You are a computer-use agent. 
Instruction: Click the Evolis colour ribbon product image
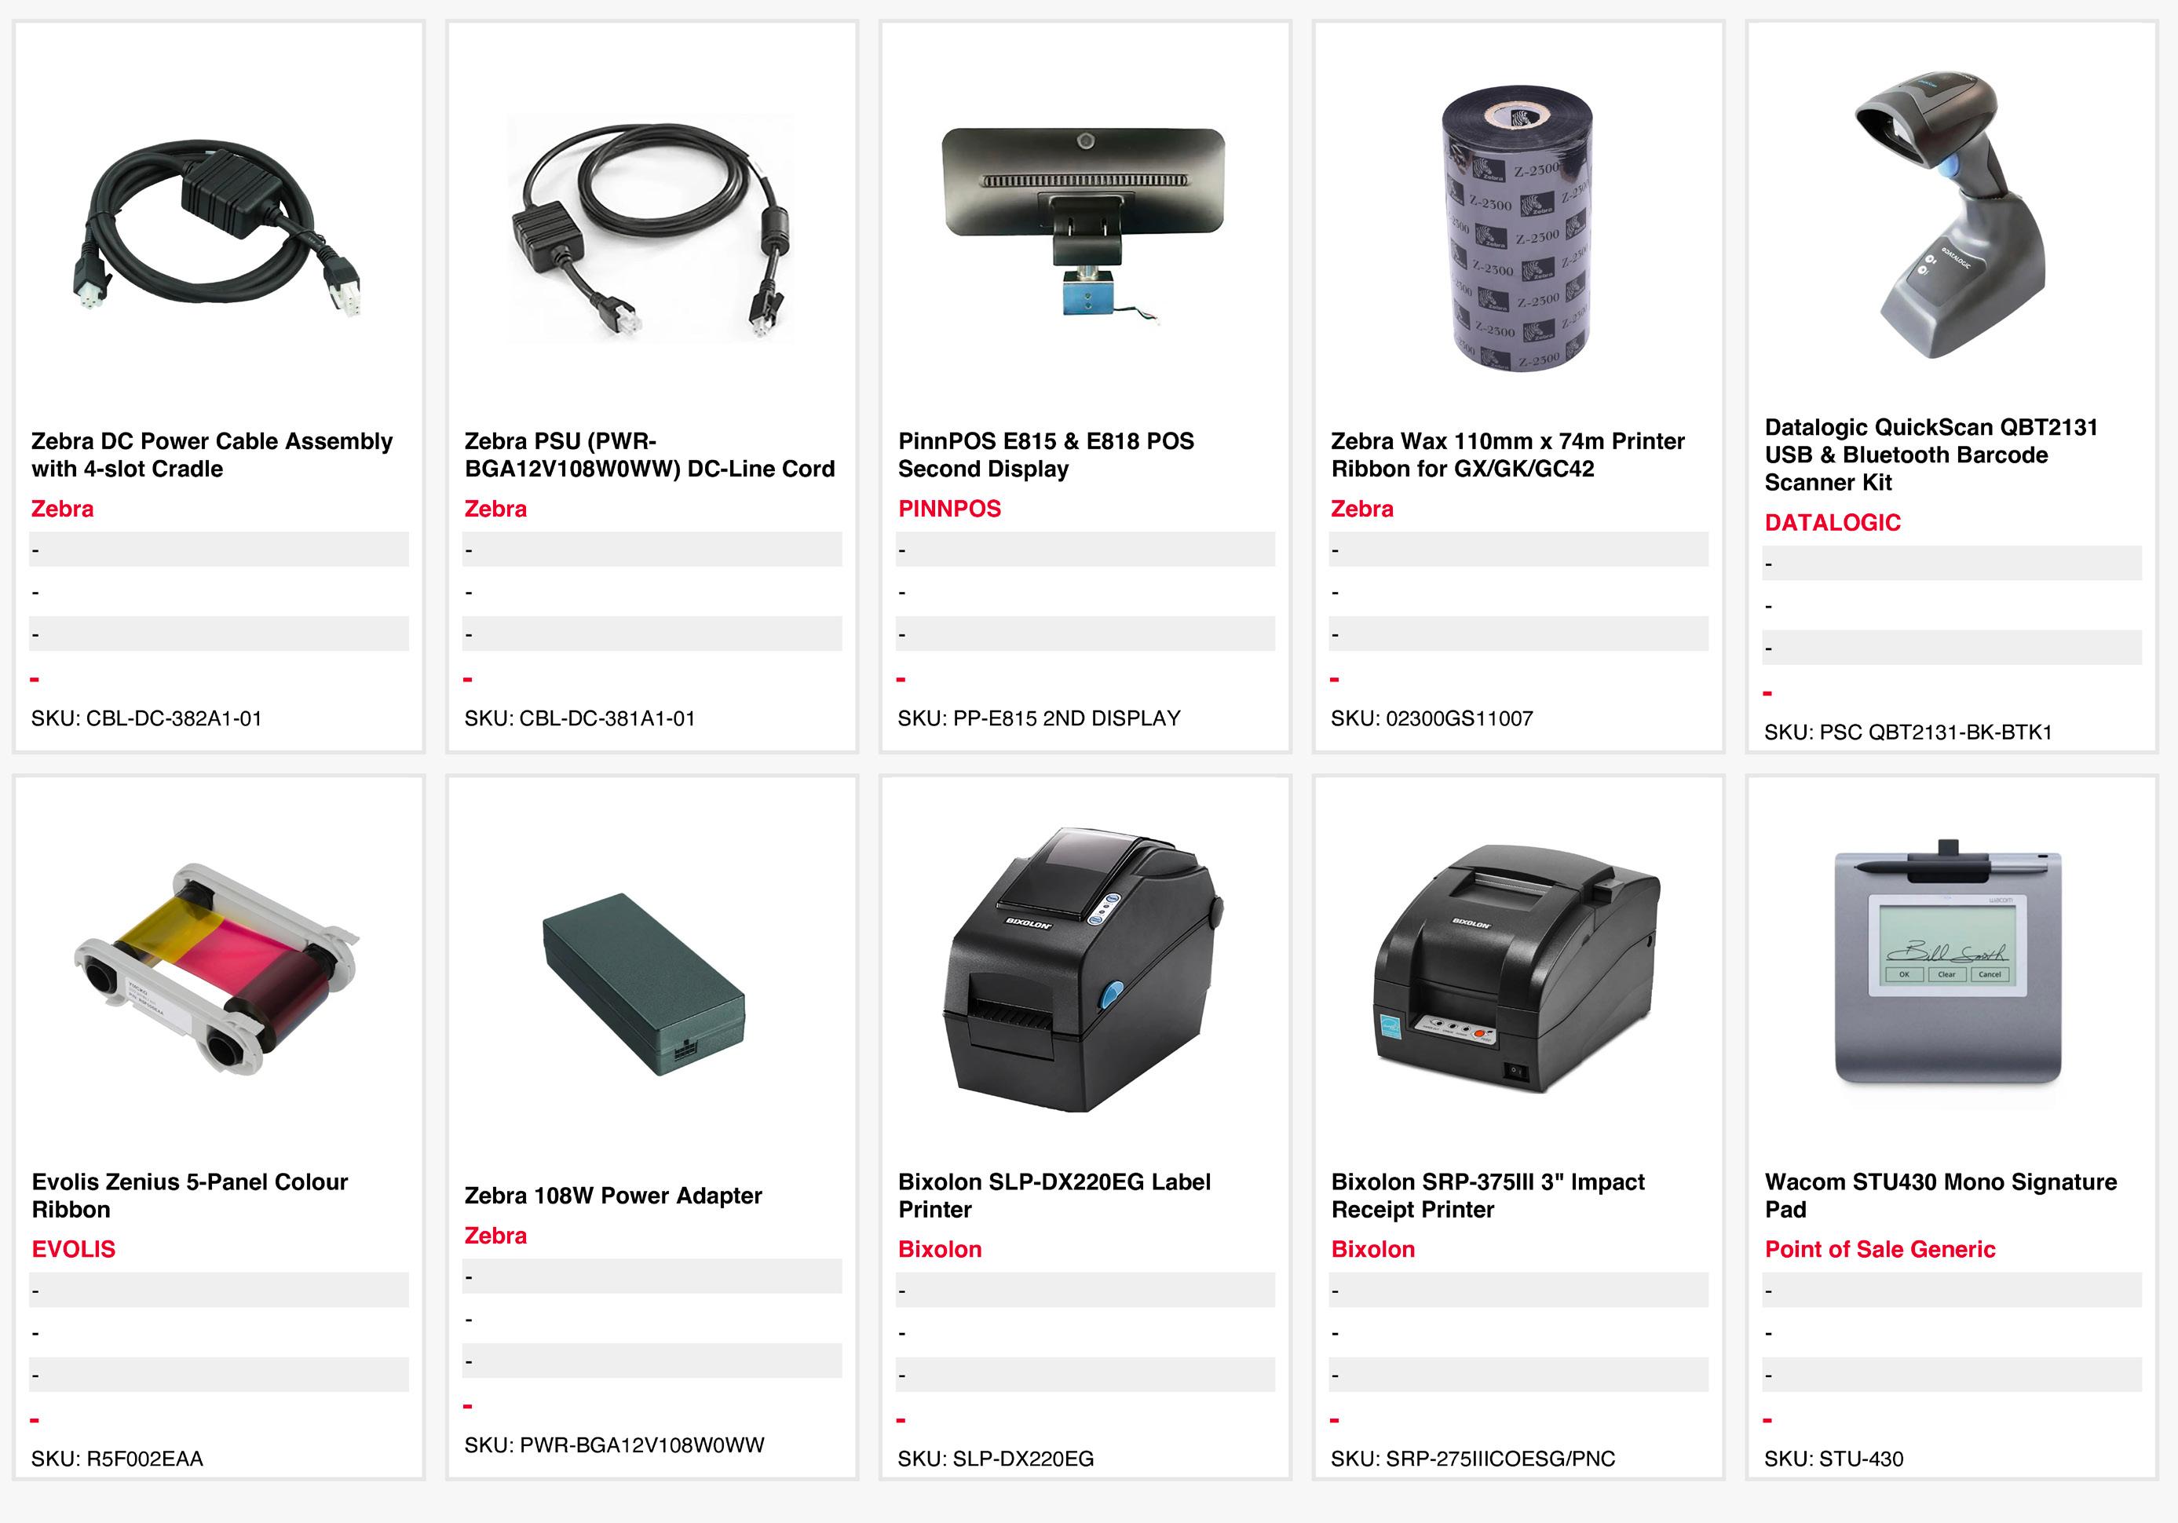click(219, 970)
